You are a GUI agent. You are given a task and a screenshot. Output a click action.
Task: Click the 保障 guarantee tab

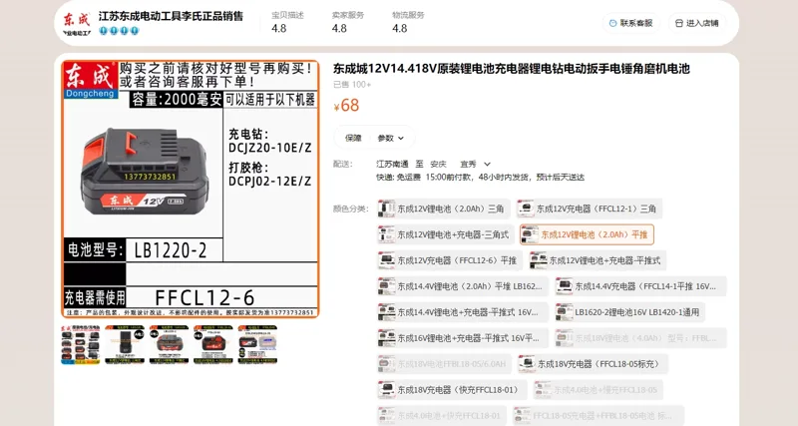(353, 138)
